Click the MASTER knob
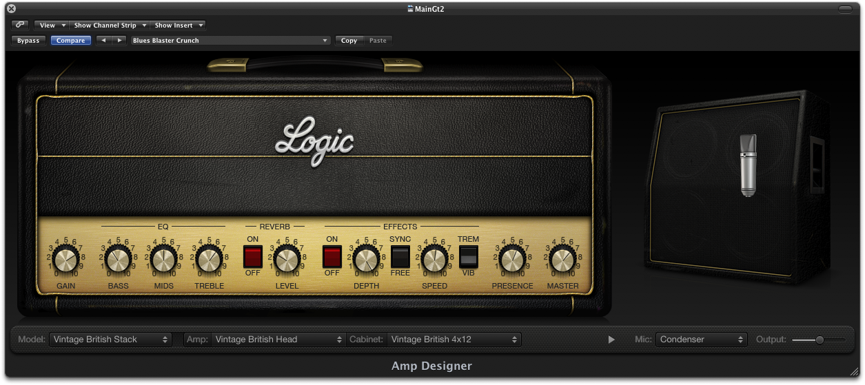The height and width of the screenshot is (385, 865). pos(563,260)
